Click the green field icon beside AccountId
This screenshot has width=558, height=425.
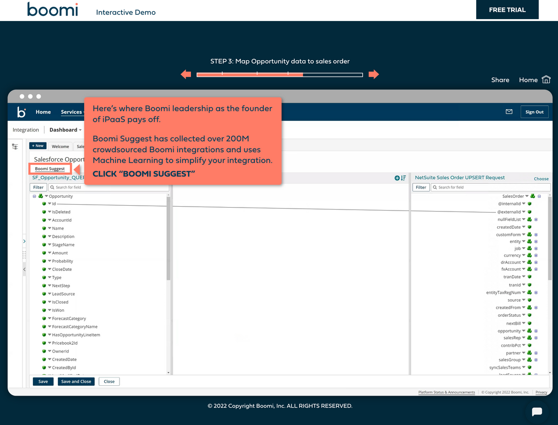pyautogui.click(x=44, y=220)
